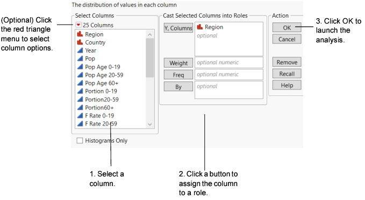Image resolution: width=365 pixels, height=200 pixels.
Task: Click the column list scroll down arrow
Action: (x=149, y=124)
